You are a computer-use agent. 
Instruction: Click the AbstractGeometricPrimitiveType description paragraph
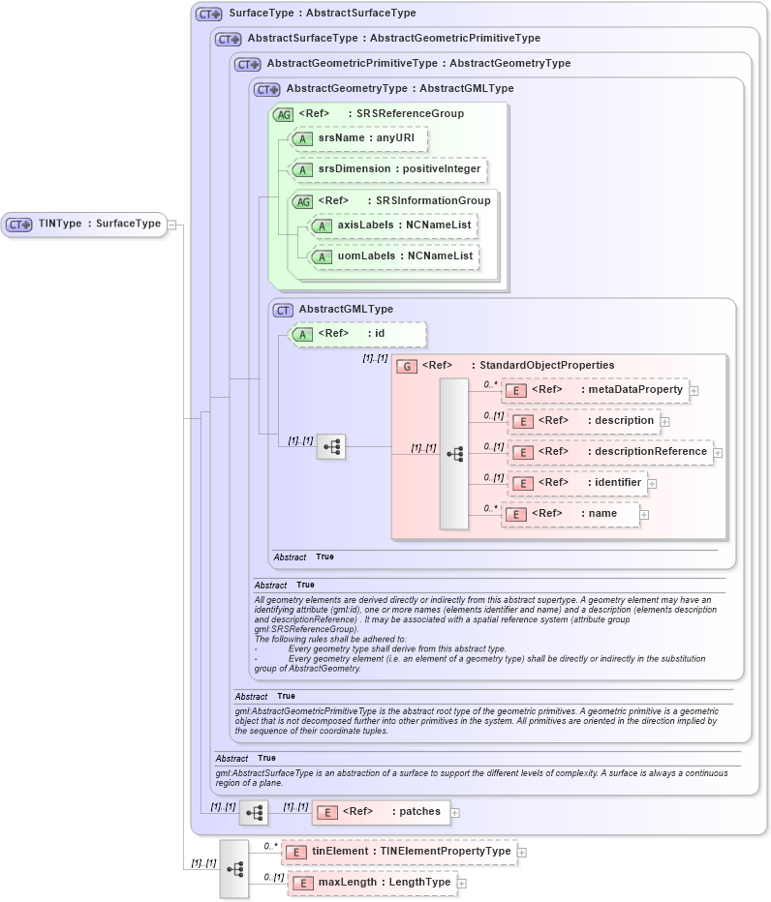(x=477, y=721)
